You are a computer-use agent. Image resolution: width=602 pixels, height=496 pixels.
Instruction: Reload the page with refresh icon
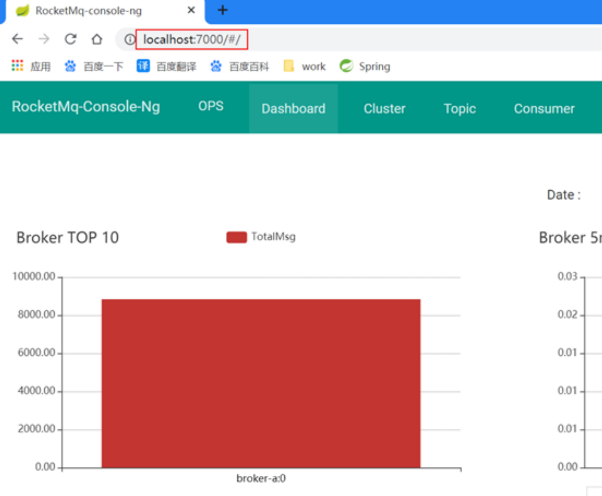pyautogui.click(x=71, y=39)
